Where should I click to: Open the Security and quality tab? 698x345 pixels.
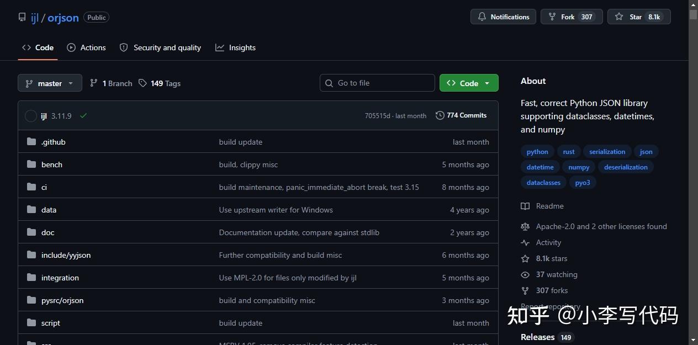160,47
